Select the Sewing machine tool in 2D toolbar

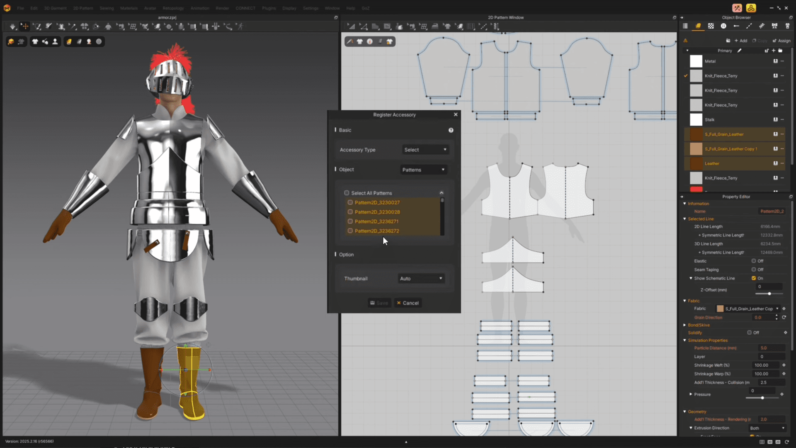pos(413,26)
